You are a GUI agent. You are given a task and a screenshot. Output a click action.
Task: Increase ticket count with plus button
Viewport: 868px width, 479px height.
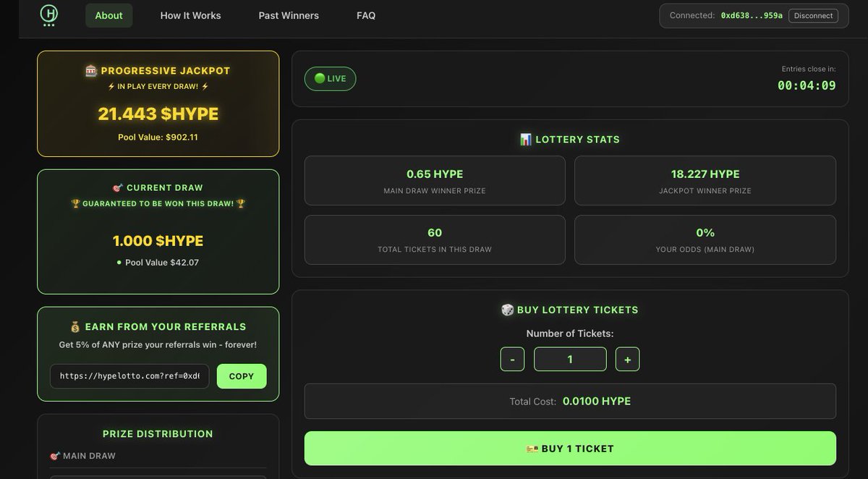pyautogui.click(x=627, y=359)
